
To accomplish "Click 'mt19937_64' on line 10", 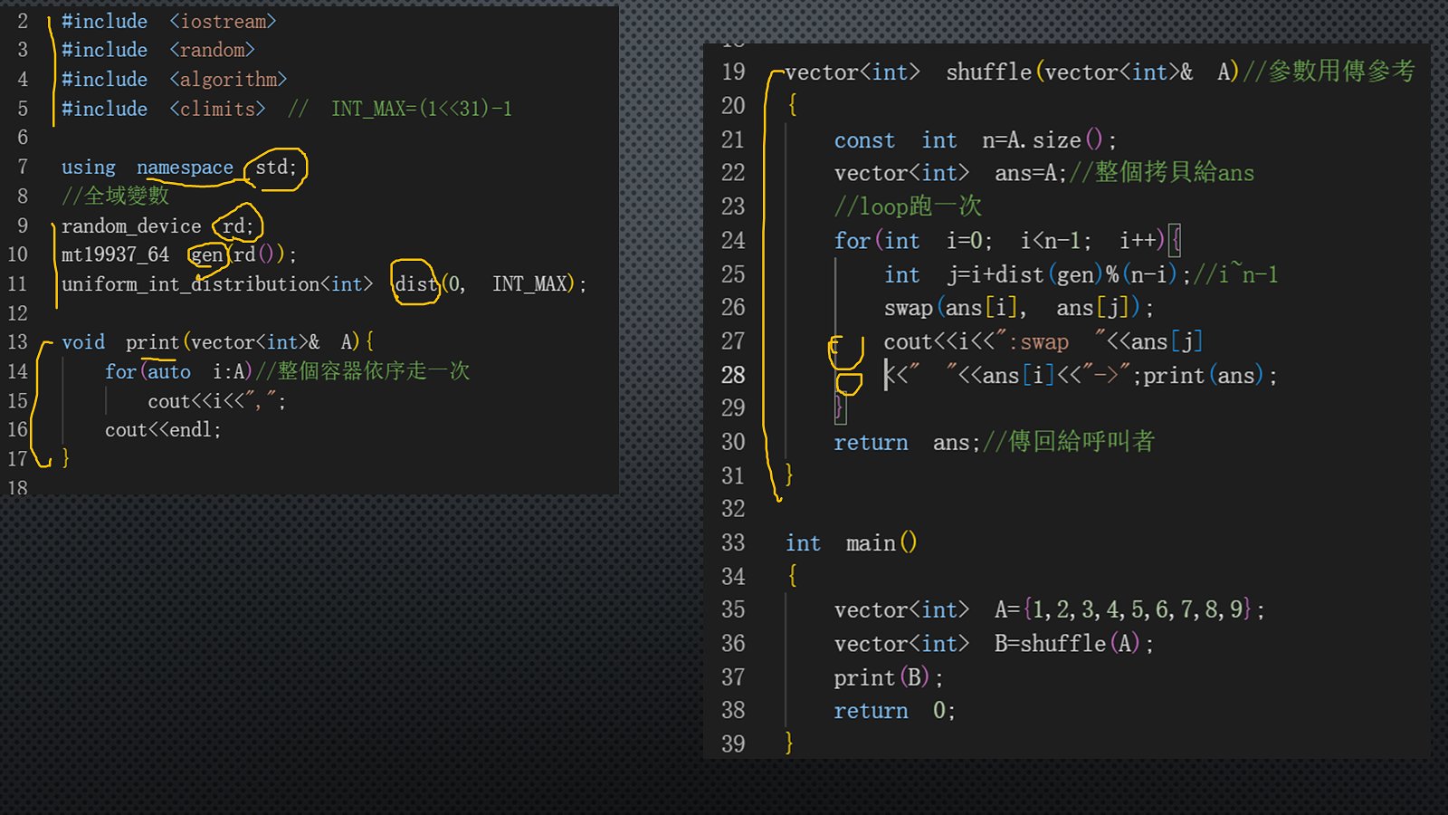I will 115,254.
